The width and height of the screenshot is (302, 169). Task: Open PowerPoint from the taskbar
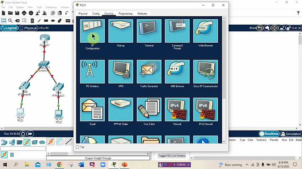click(x=125, y=164)
